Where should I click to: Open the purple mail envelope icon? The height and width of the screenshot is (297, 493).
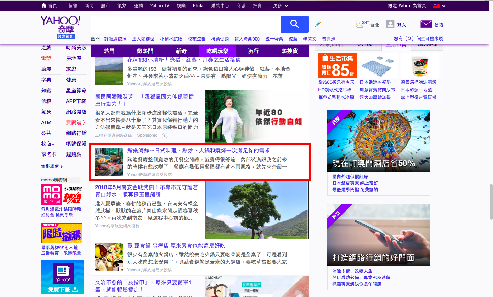pos(426,24)
